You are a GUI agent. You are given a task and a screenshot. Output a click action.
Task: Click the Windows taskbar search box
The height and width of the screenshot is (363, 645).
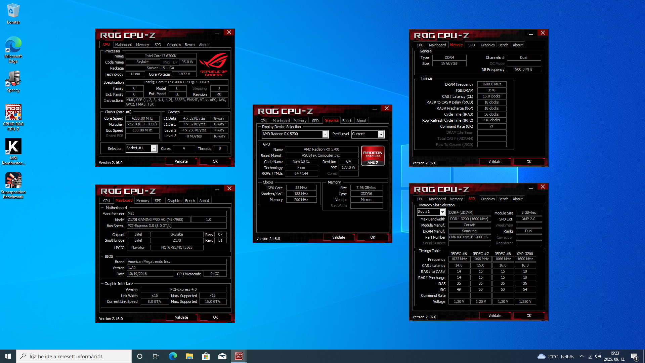tap(74, 356)
